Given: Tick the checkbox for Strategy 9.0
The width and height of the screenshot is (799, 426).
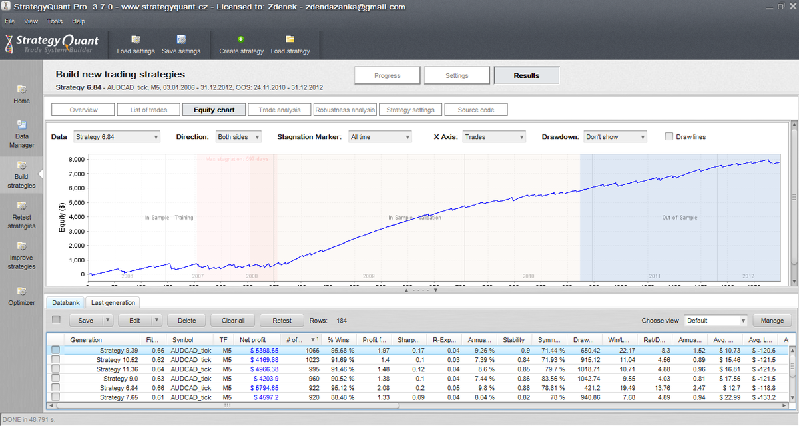Looking at the screenshot, I should tap(56, 378).
